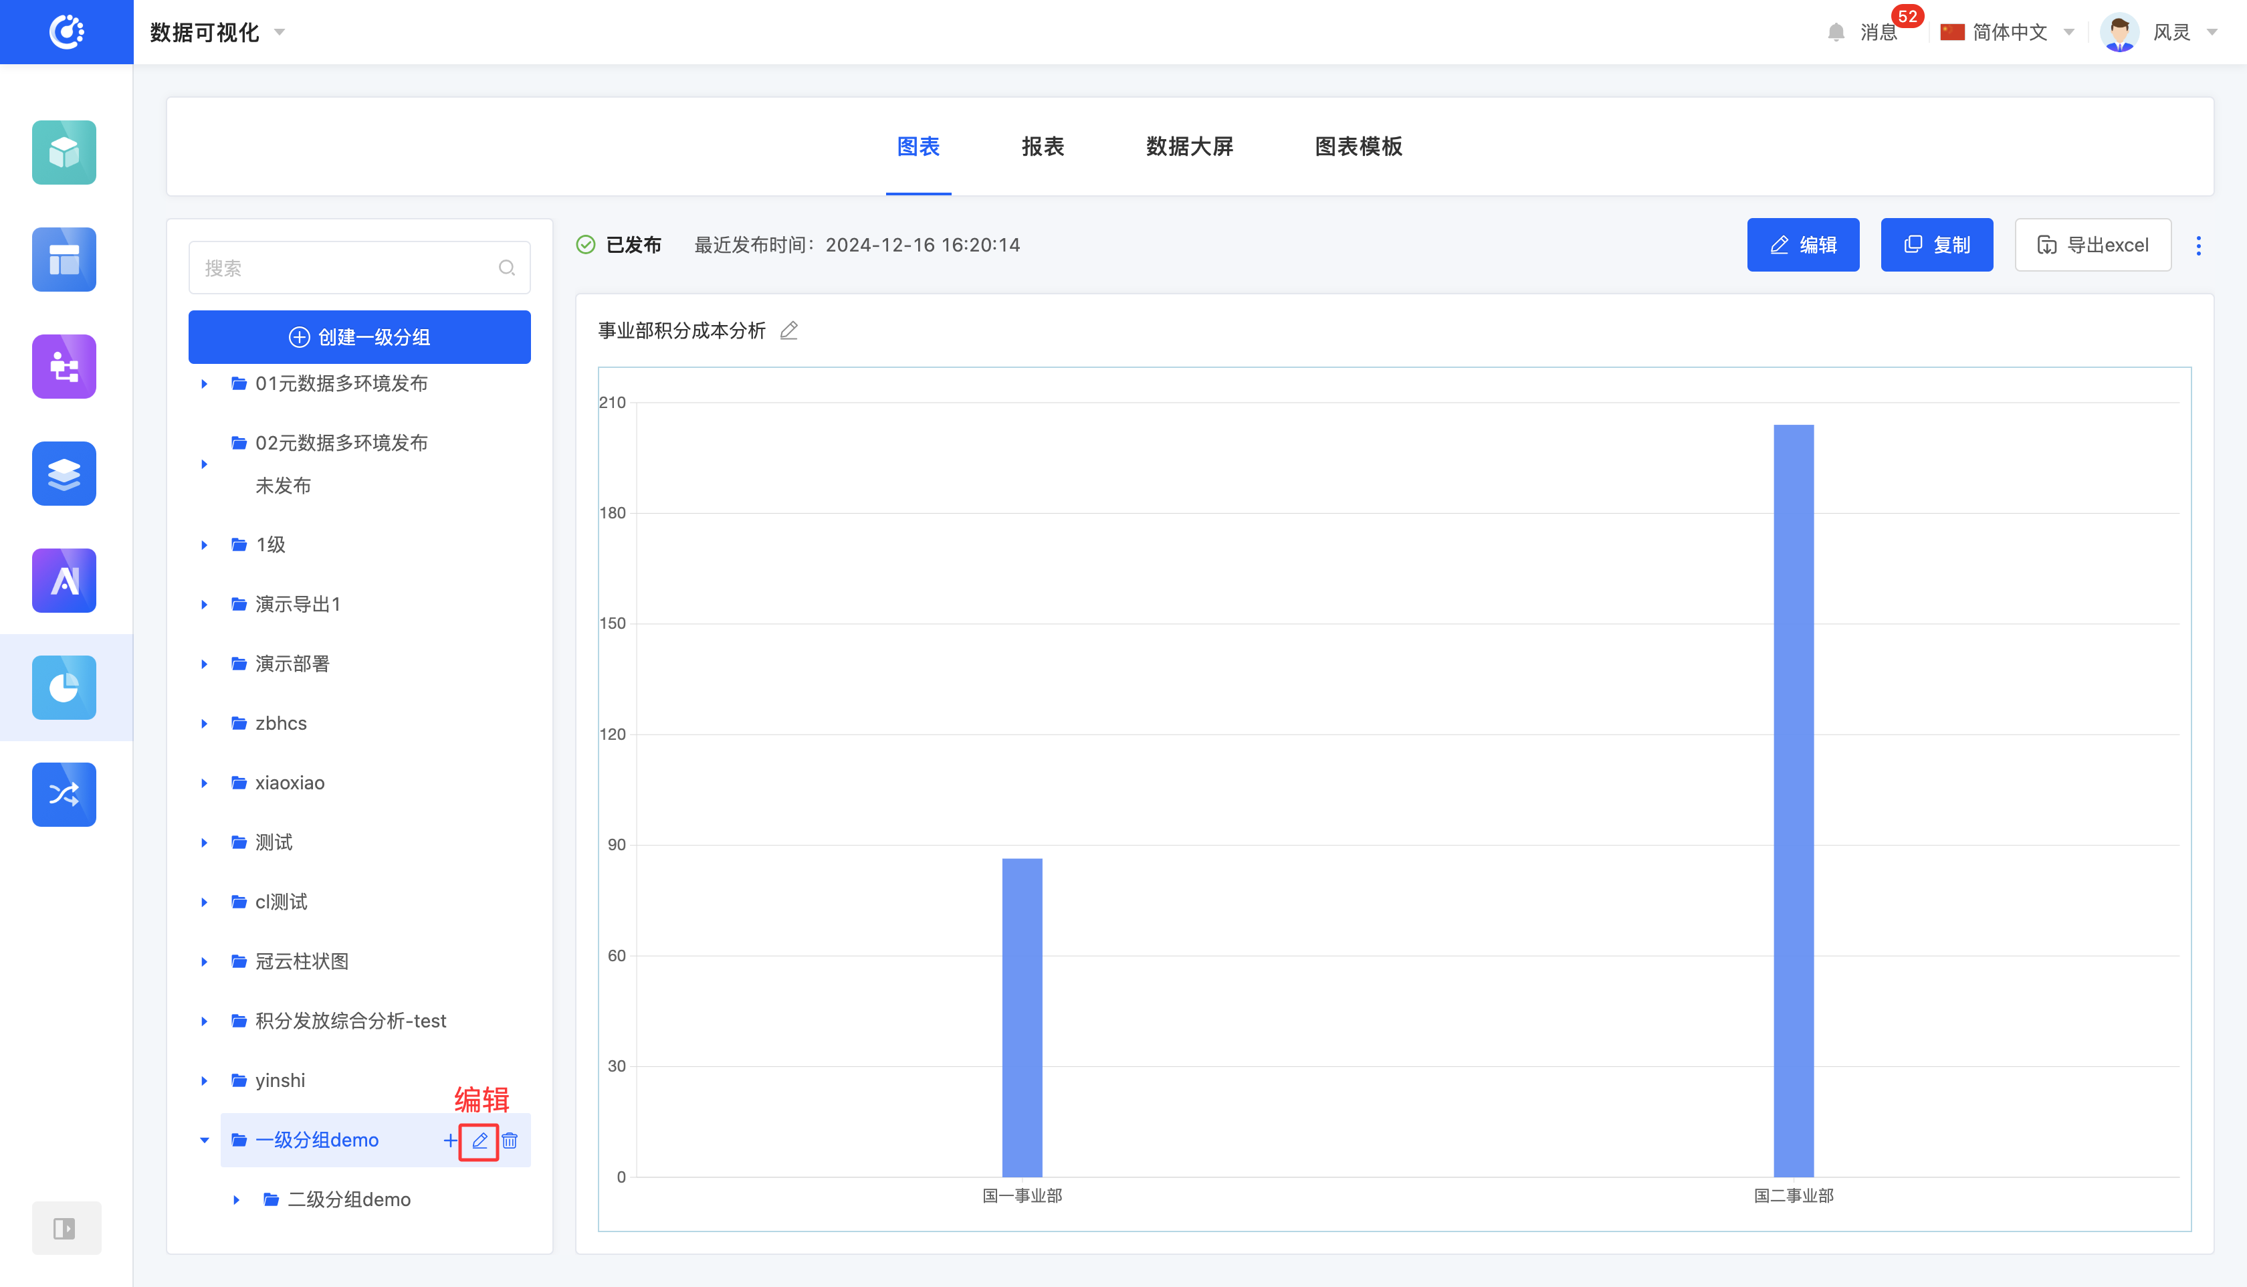Expand the 二级分组demo subfolder

point(236,1199)
